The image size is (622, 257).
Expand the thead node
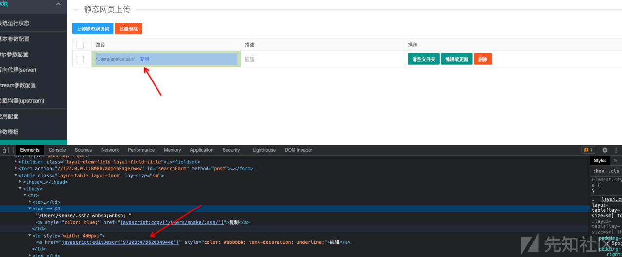click(x=20, y=182)
